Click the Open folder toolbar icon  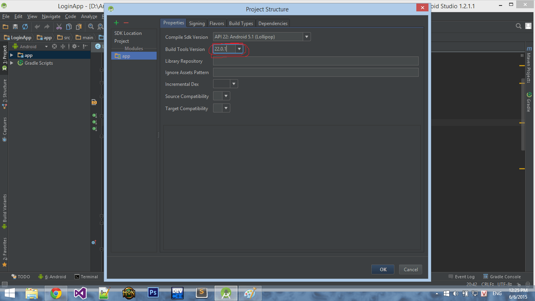click(x=5, y=27)
